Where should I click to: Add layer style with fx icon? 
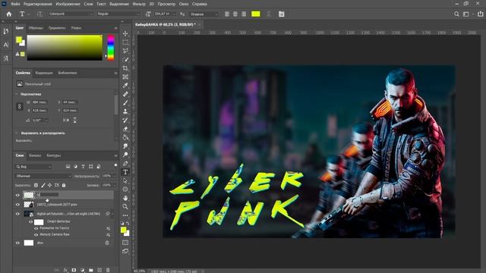65,270
